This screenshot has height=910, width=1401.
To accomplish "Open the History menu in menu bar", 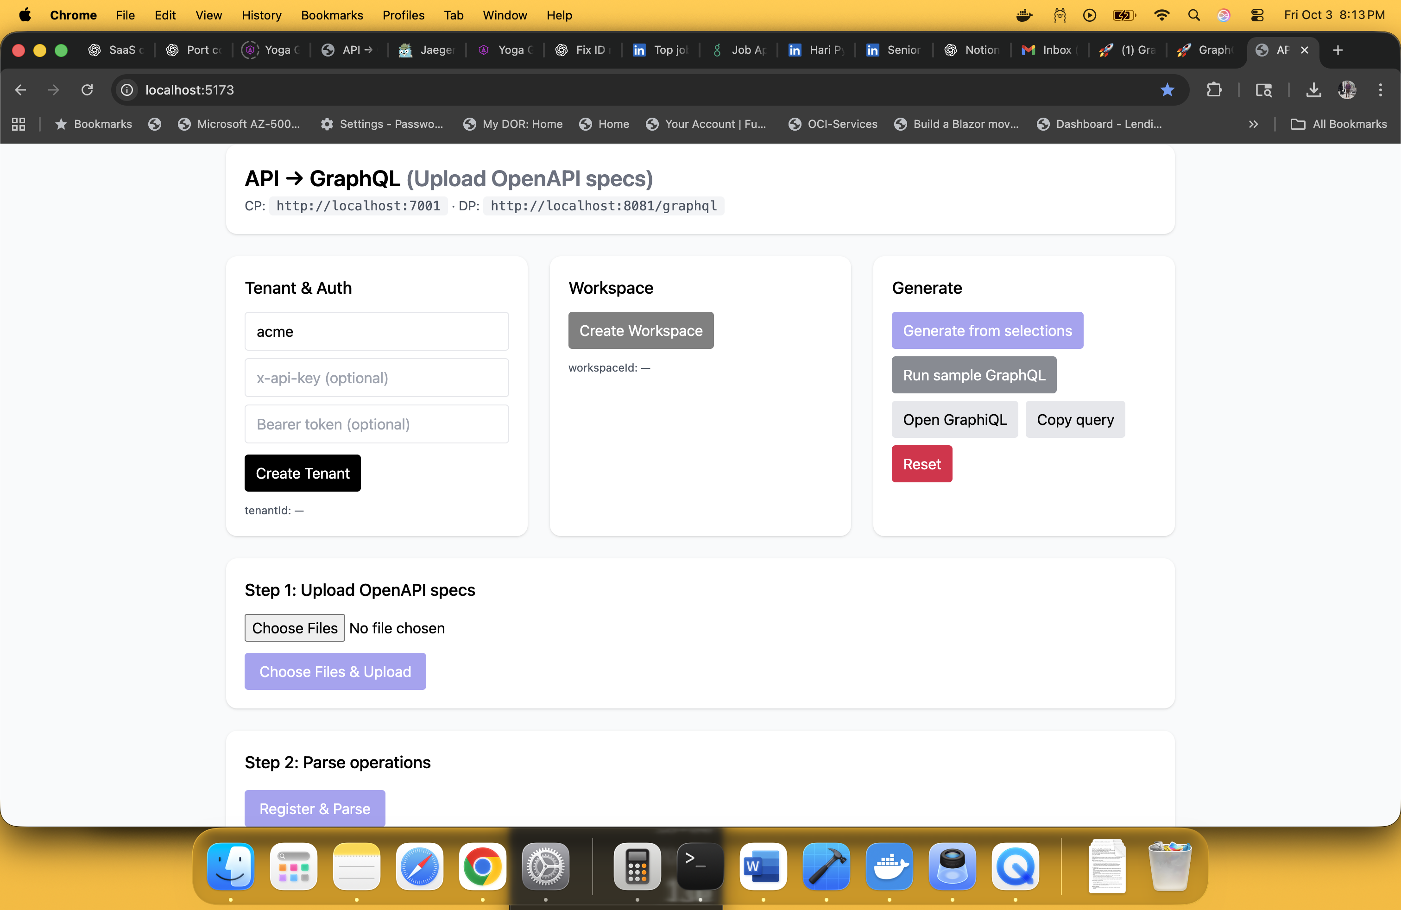I will [x=261, y=15].
